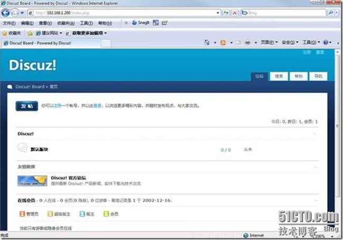
Task: Open the Discuz! 官方论坛 link
Action: pos(69,178)
